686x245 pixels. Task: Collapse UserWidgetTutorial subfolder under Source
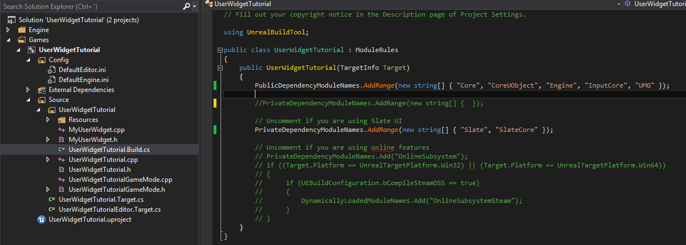38,110
